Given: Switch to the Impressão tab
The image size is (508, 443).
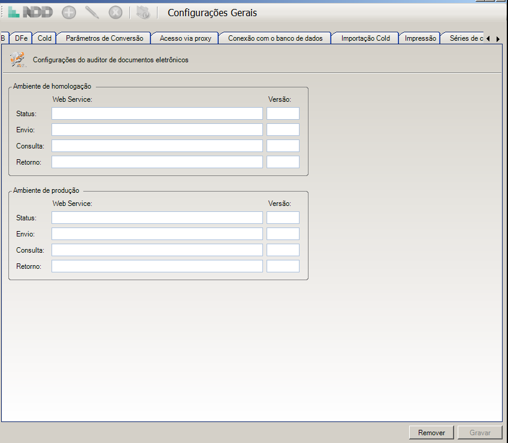Looking at the screenshot, I should click(420, 38).
